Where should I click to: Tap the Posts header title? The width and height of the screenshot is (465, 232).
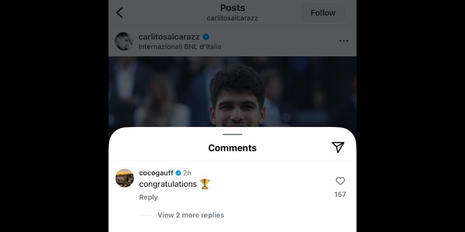point(232,8)
